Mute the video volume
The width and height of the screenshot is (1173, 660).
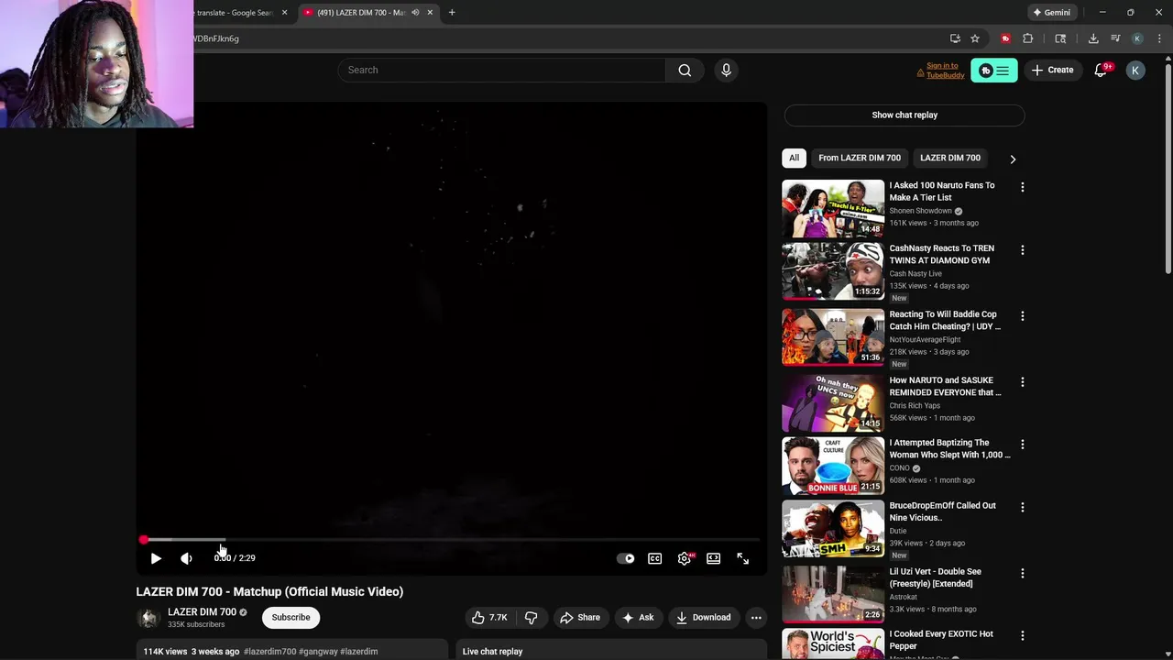tap(186, 558)
